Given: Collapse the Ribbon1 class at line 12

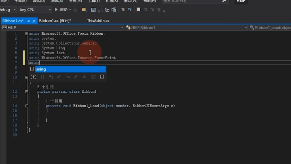Looking at the screenshot, I should point(27,92).
